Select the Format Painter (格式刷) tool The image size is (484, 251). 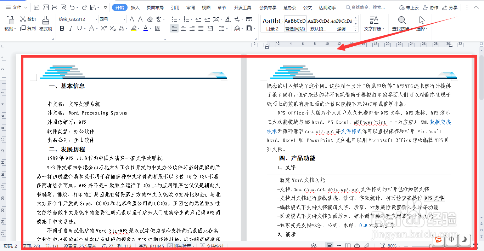(x=46, y=24)
